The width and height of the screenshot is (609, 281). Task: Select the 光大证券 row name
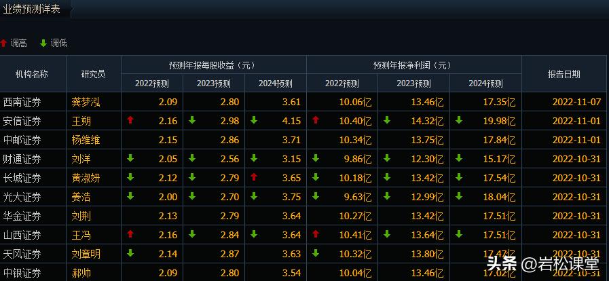tap(22, 197)
